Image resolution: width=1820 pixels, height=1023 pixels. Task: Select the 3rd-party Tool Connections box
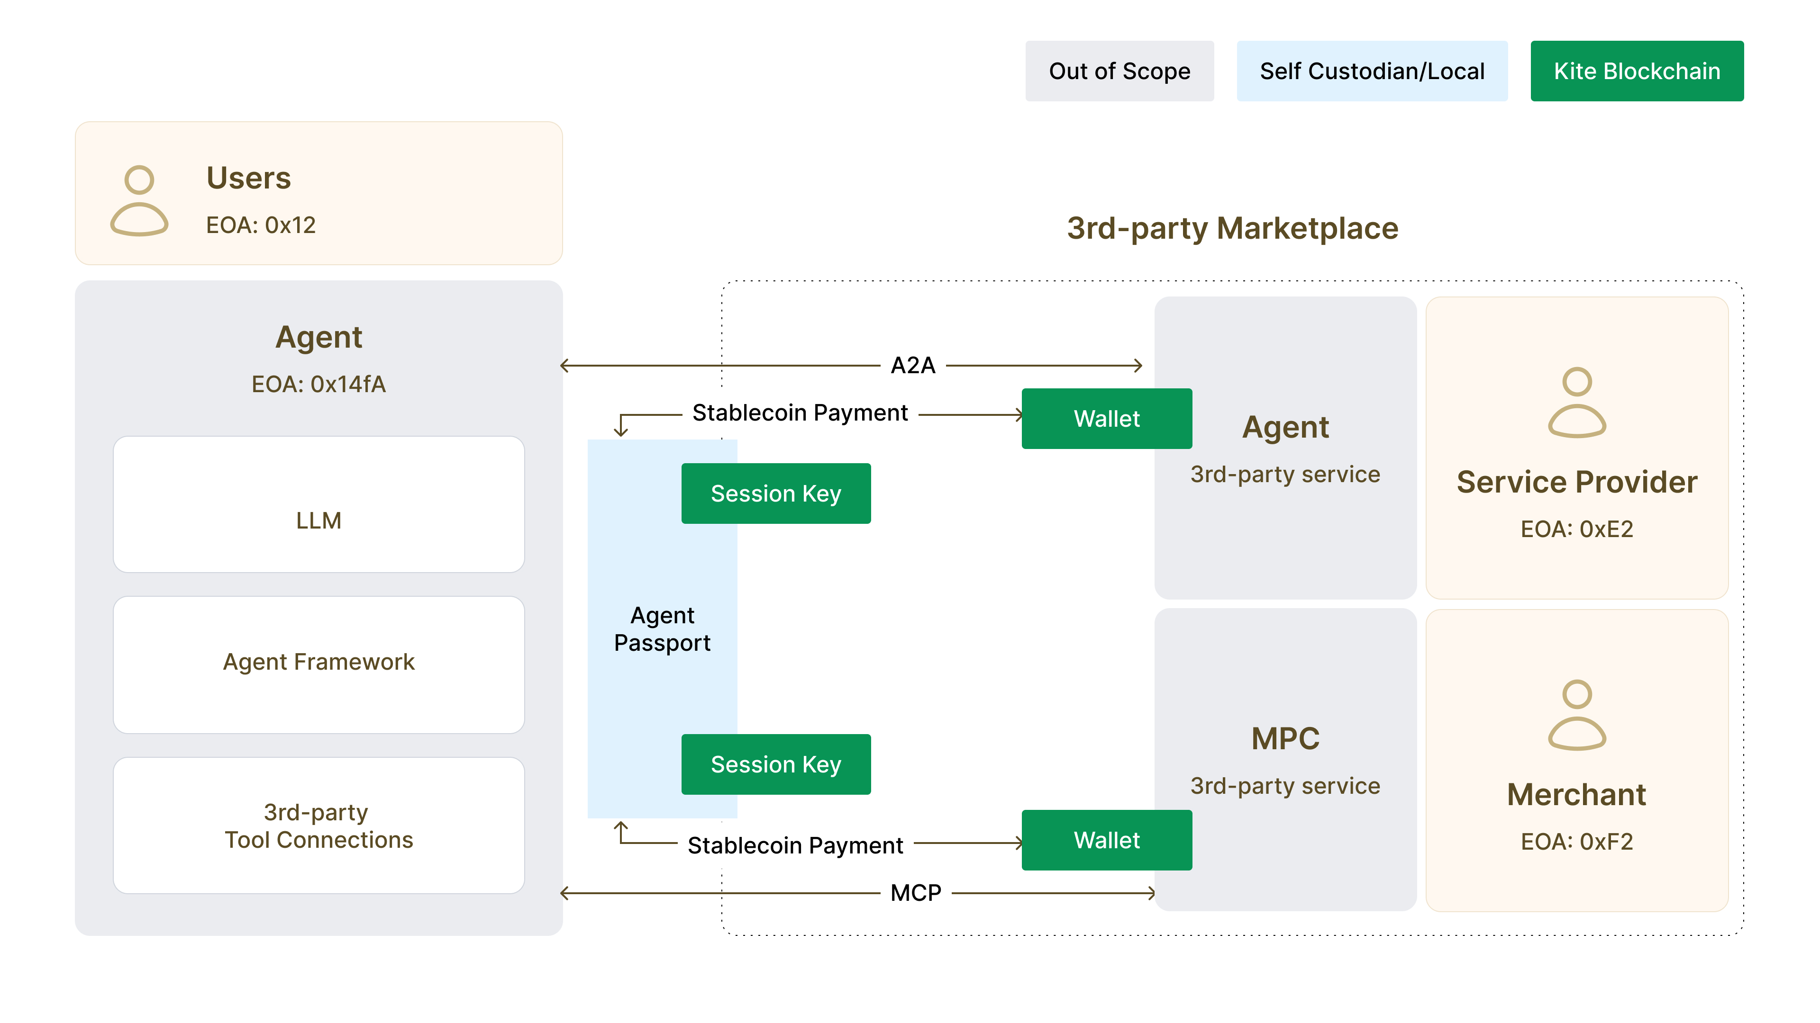click(318, 826)
